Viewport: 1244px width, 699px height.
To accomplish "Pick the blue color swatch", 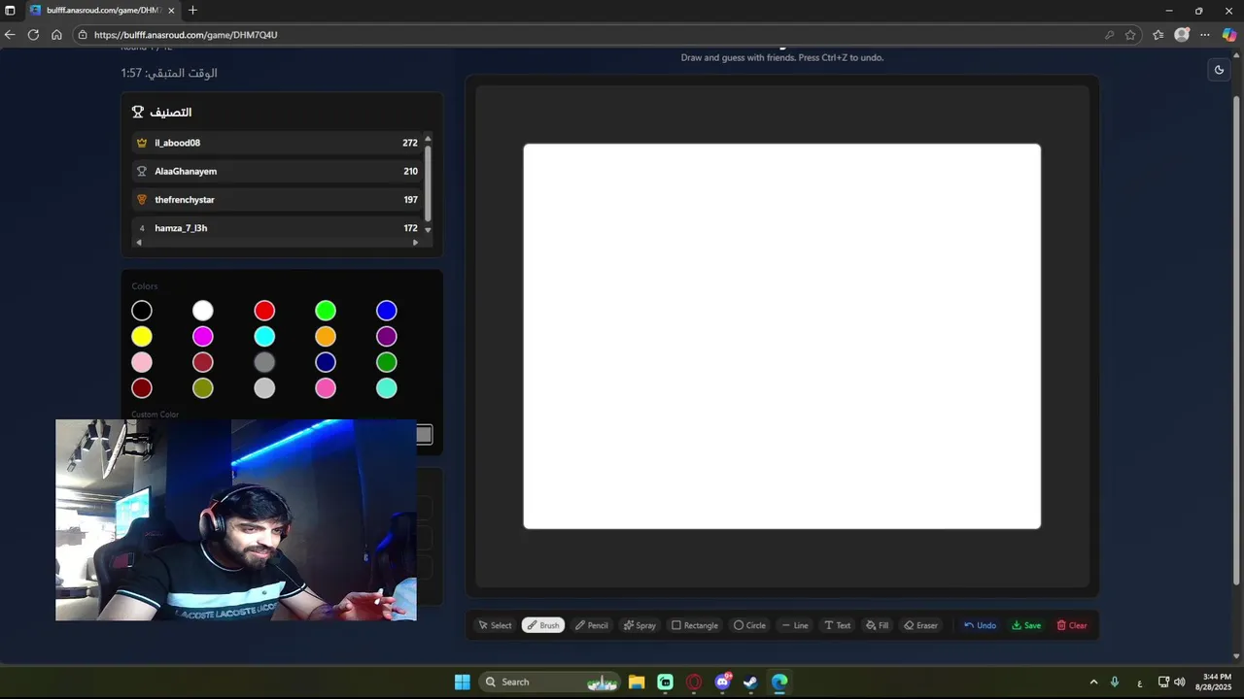I will click(387, 311).
